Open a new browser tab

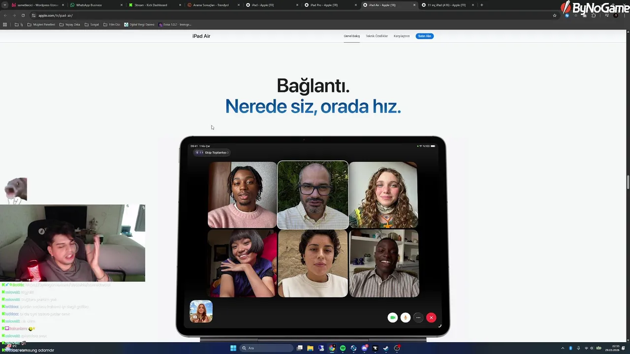481,5
